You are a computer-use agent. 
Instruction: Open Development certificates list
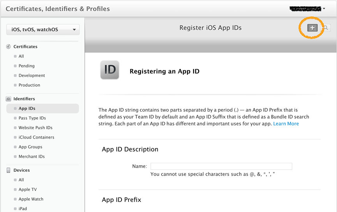pyautogui.click(x=32, y=75)
